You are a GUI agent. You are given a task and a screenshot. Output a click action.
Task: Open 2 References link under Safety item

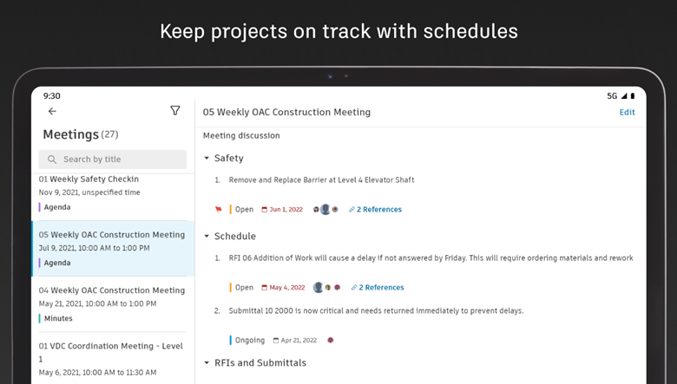point(375,210)
